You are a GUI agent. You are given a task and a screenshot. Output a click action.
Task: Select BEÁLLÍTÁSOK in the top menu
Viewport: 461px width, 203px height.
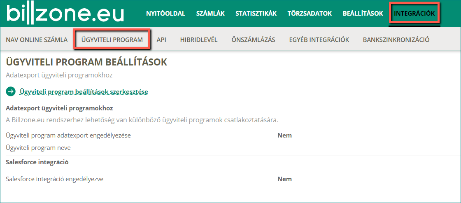point(363,14)
